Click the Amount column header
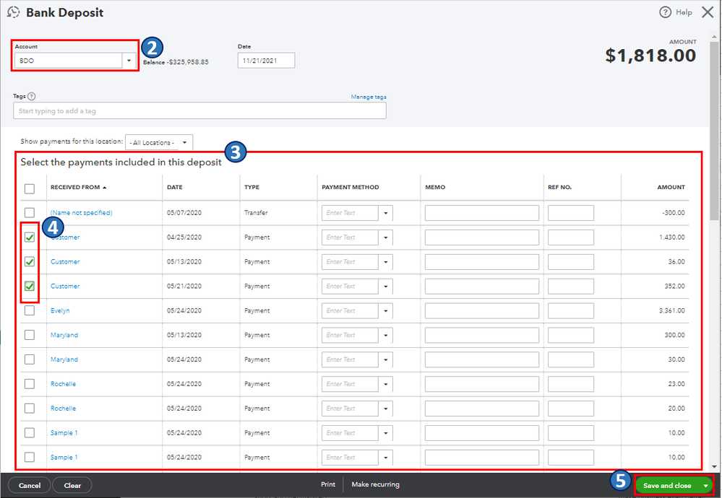This screenshot has height=498, width=722. click(671, 187)
